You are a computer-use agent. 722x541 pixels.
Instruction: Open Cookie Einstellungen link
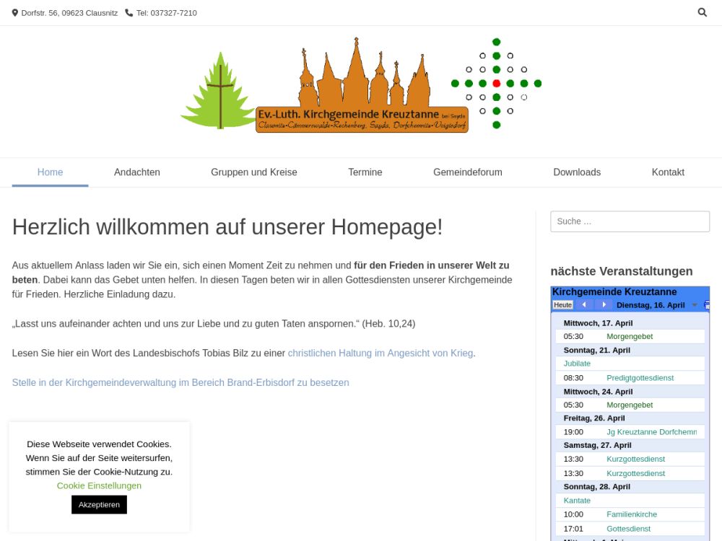[99, 485]
